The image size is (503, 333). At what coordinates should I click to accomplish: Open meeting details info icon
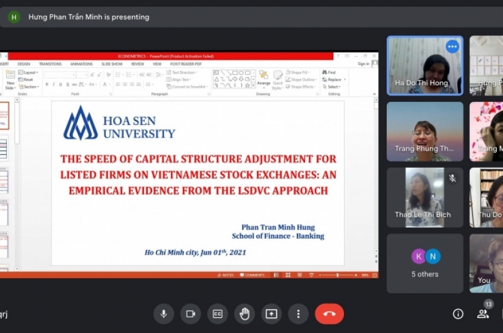pos(458,314)
